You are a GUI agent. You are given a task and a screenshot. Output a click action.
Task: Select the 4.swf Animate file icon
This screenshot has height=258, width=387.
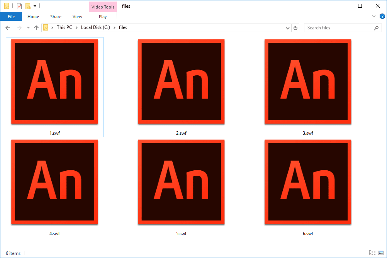[54, 182]
